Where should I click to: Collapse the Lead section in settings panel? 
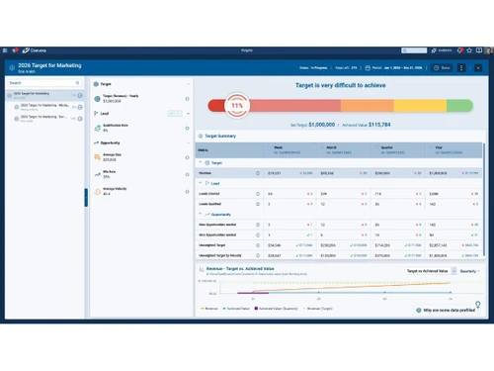[x=188, y=114]
